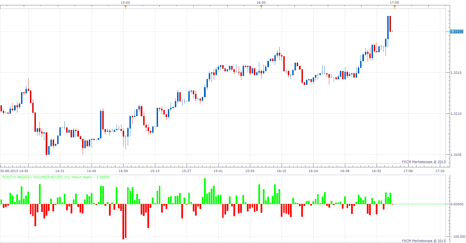Screen dimensions: 466x243
Task: Click the 16:24 time axis label
Action: tap(313, 171)
